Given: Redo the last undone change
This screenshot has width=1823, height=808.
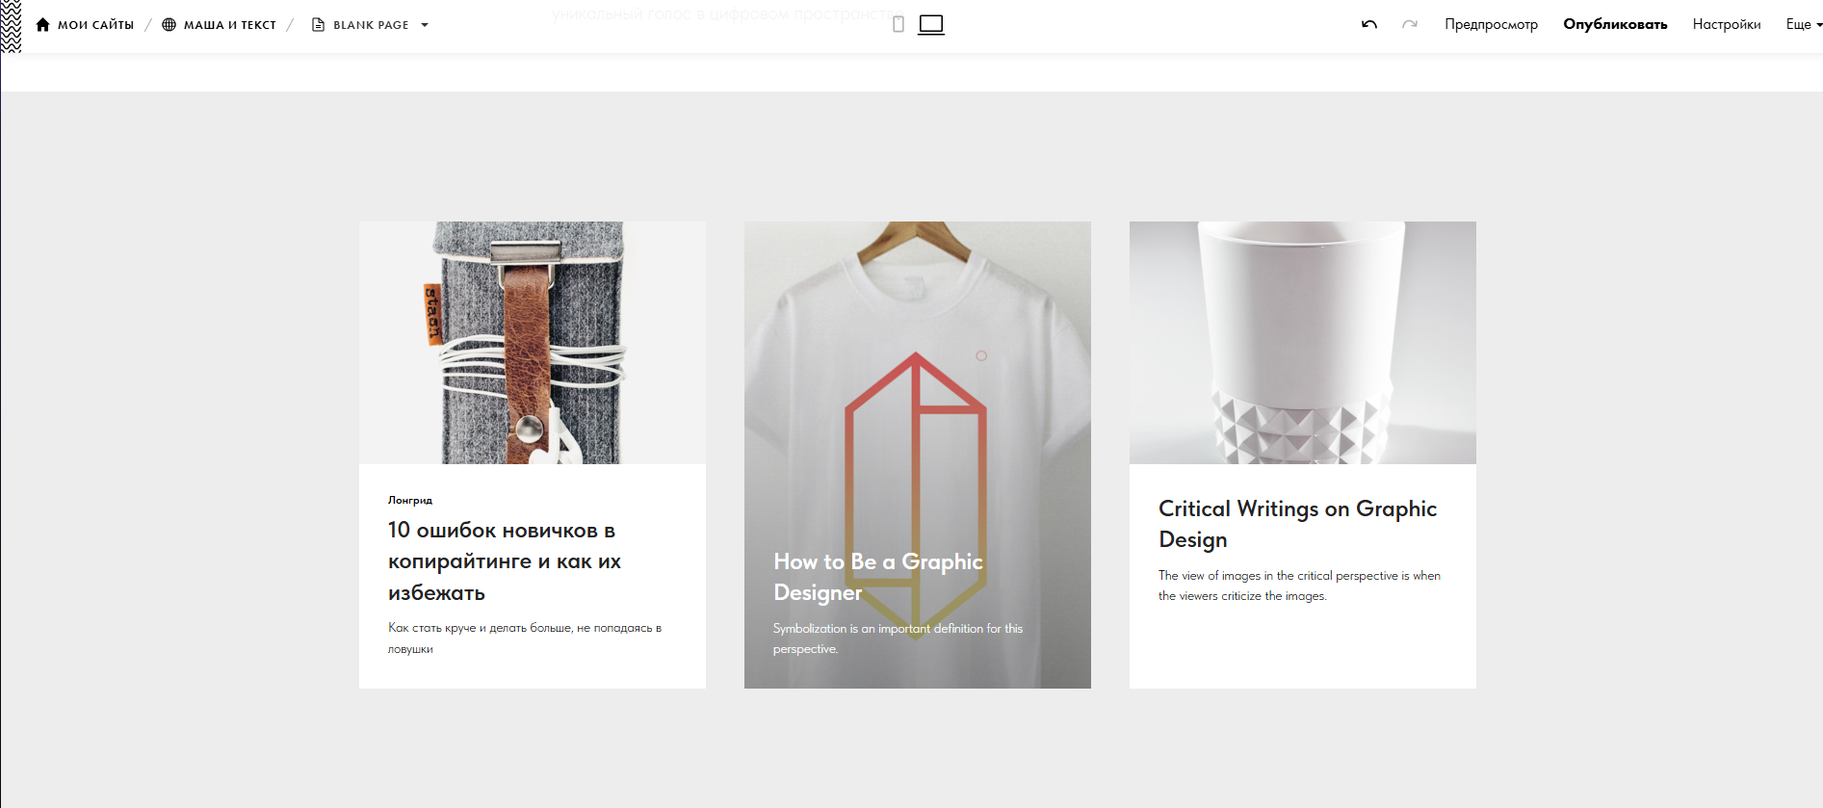Looking at the screenshot, I should pyautogui.click(x=1409, y=24).
